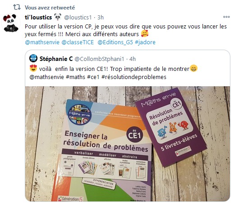
Task: Click the panda emoji beside ti'loustics
Action: [58, 17]
